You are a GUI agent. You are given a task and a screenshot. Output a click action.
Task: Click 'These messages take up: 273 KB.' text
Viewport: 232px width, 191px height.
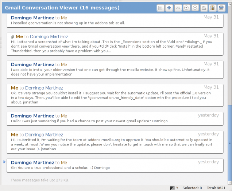click(x=40, y=180)
